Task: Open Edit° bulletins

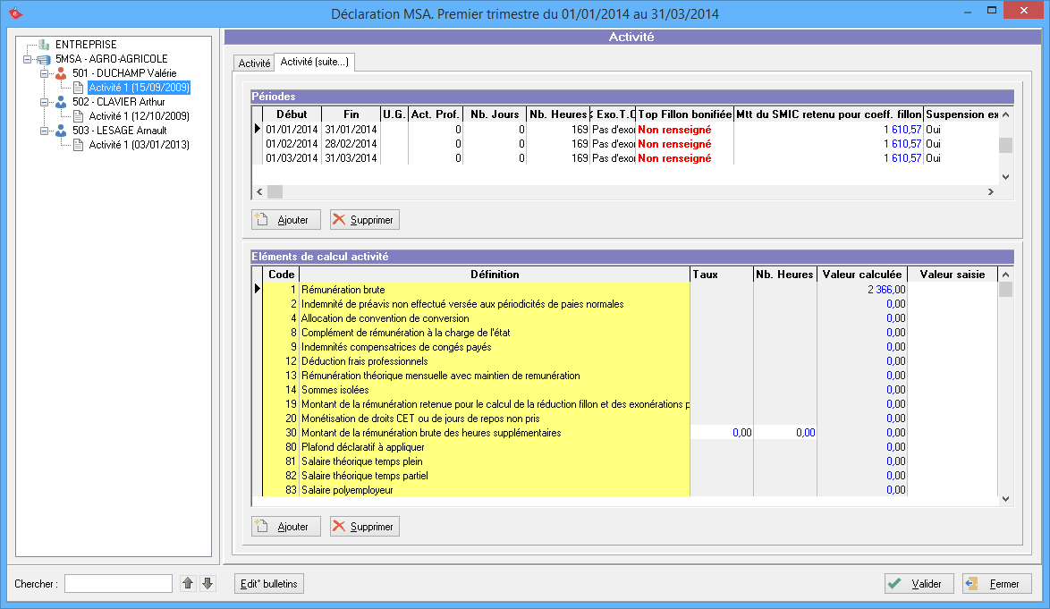Action: 269,584
